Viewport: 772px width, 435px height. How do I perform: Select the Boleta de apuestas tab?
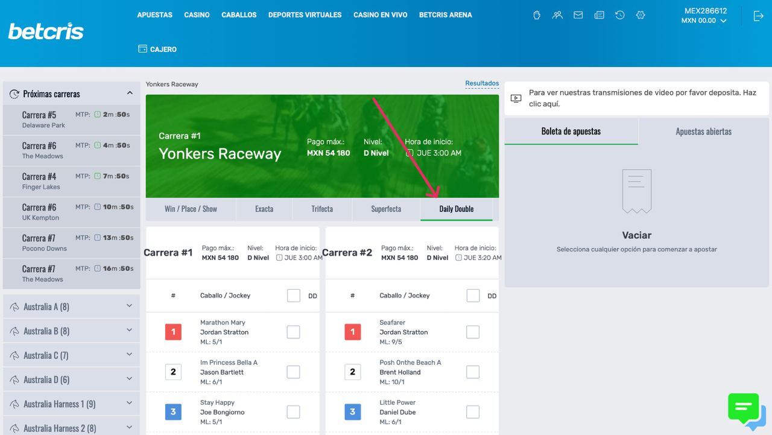coord(571,132)
